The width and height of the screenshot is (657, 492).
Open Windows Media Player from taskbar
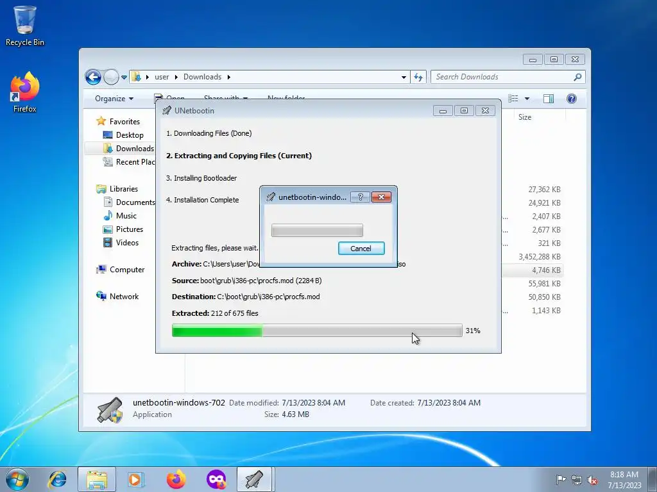click(136, 479)
